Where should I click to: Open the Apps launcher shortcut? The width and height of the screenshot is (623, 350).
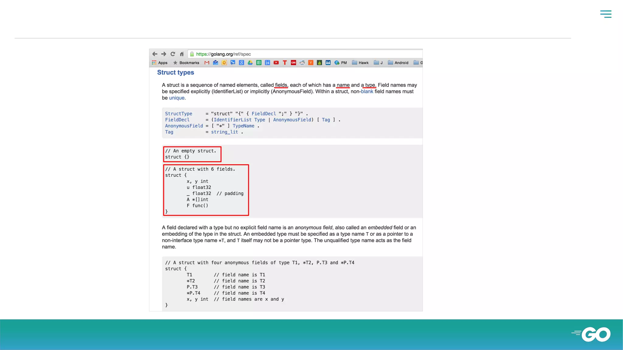point(160,63)
